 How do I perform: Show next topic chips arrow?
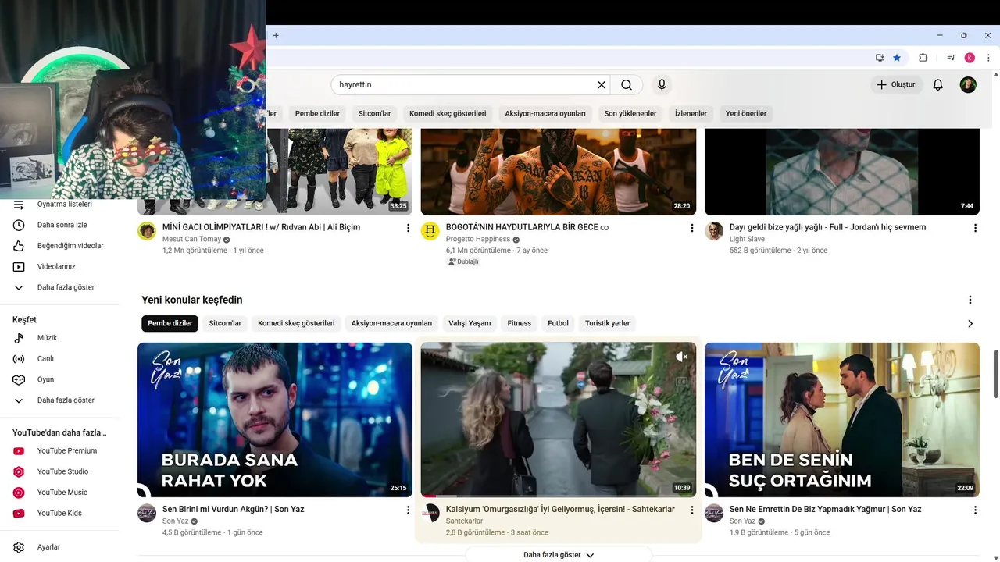click(x=970, y=323)
